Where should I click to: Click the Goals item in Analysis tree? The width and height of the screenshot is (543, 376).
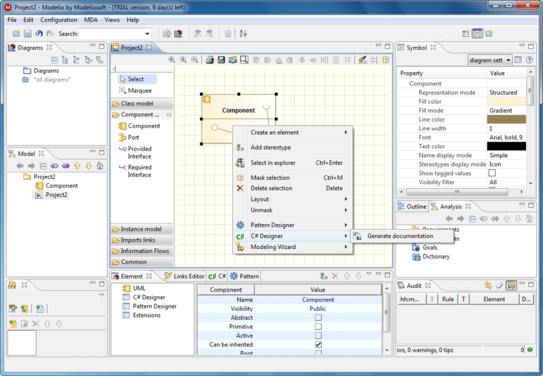(425, 247)
